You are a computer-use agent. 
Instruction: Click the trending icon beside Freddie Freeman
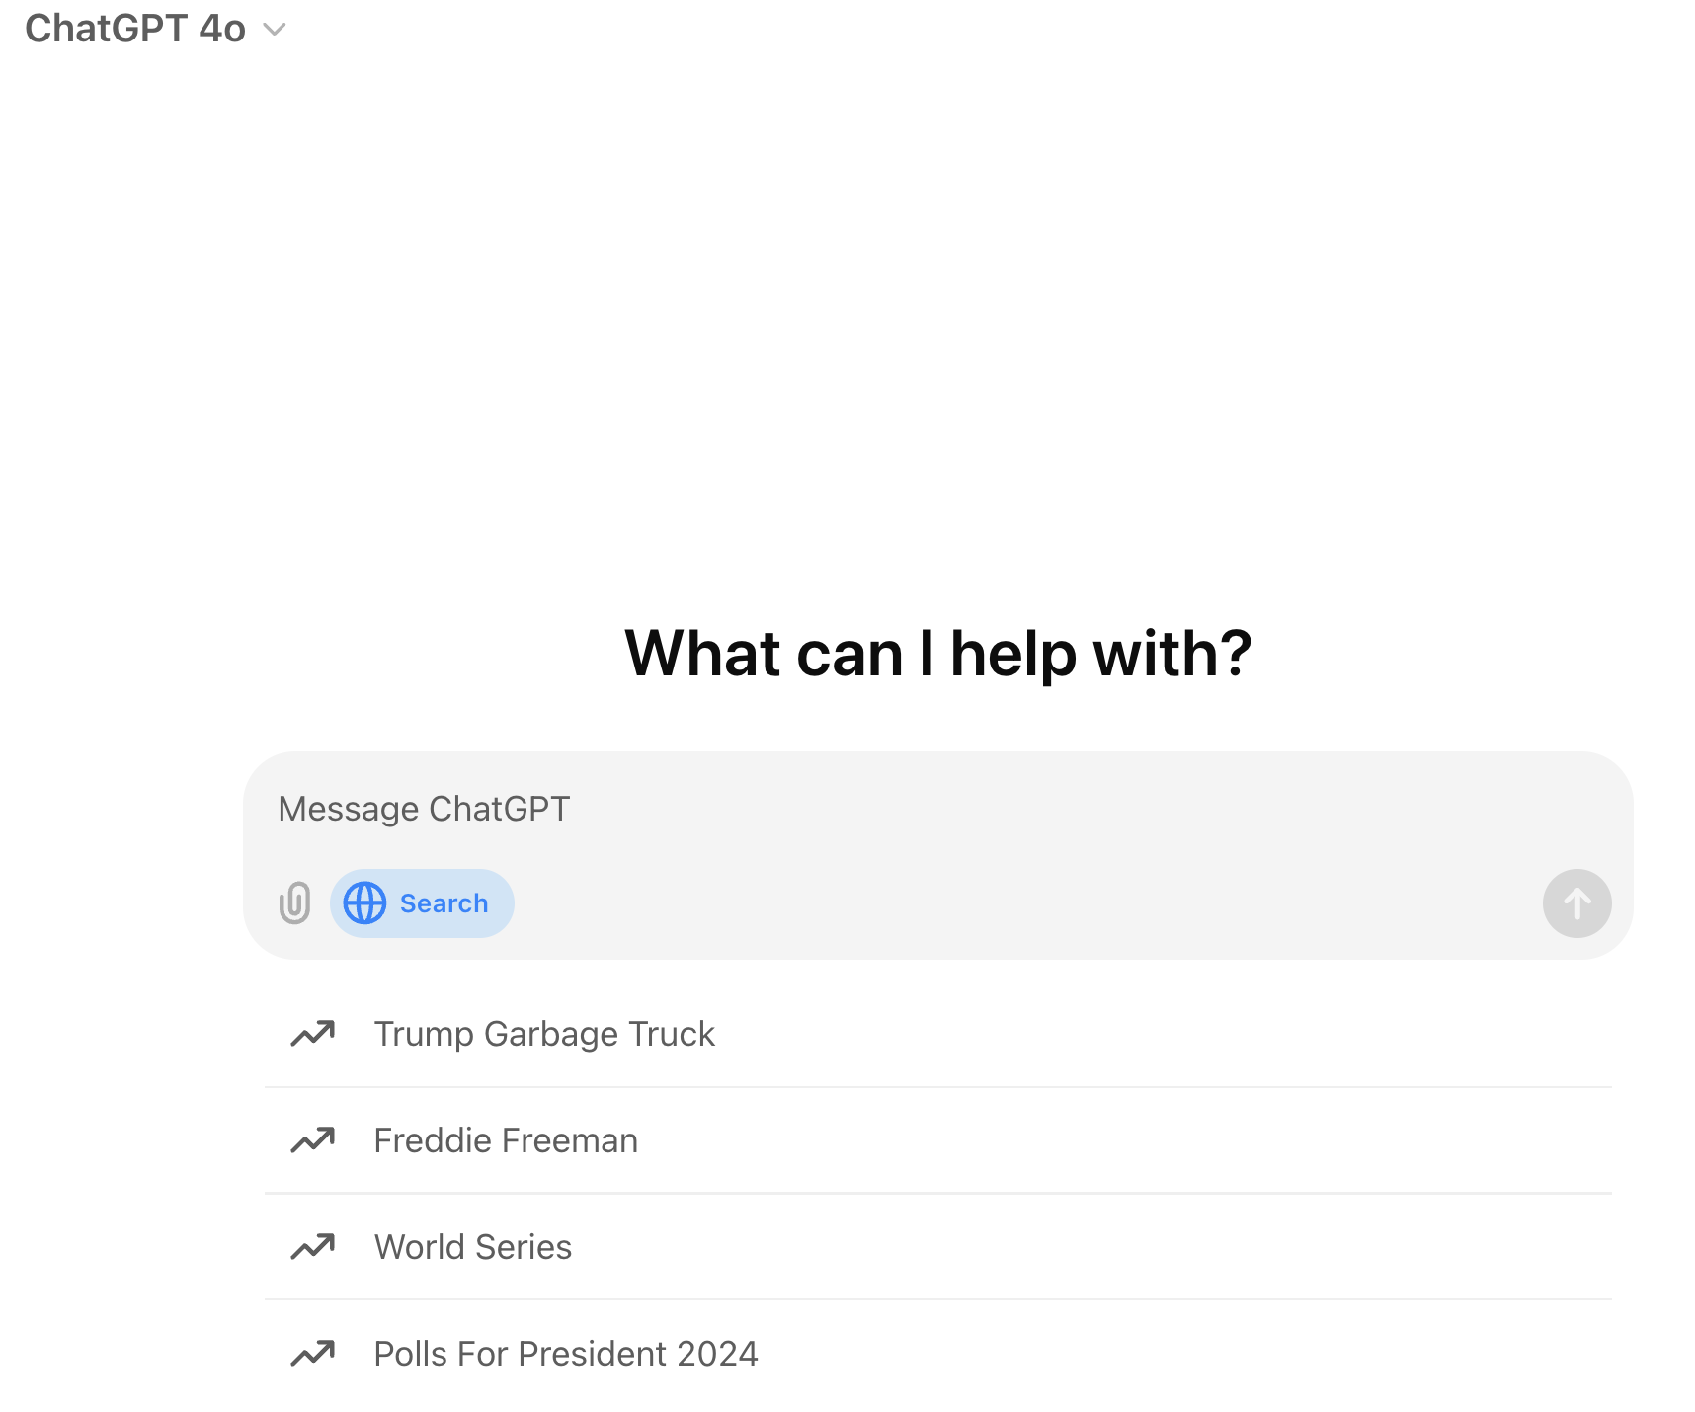click(313, 1140)
